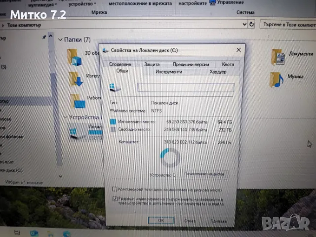Collapse the Устройства group chevron
The width and height of the screenshot is (316, 237).
(x=65, y=117)
